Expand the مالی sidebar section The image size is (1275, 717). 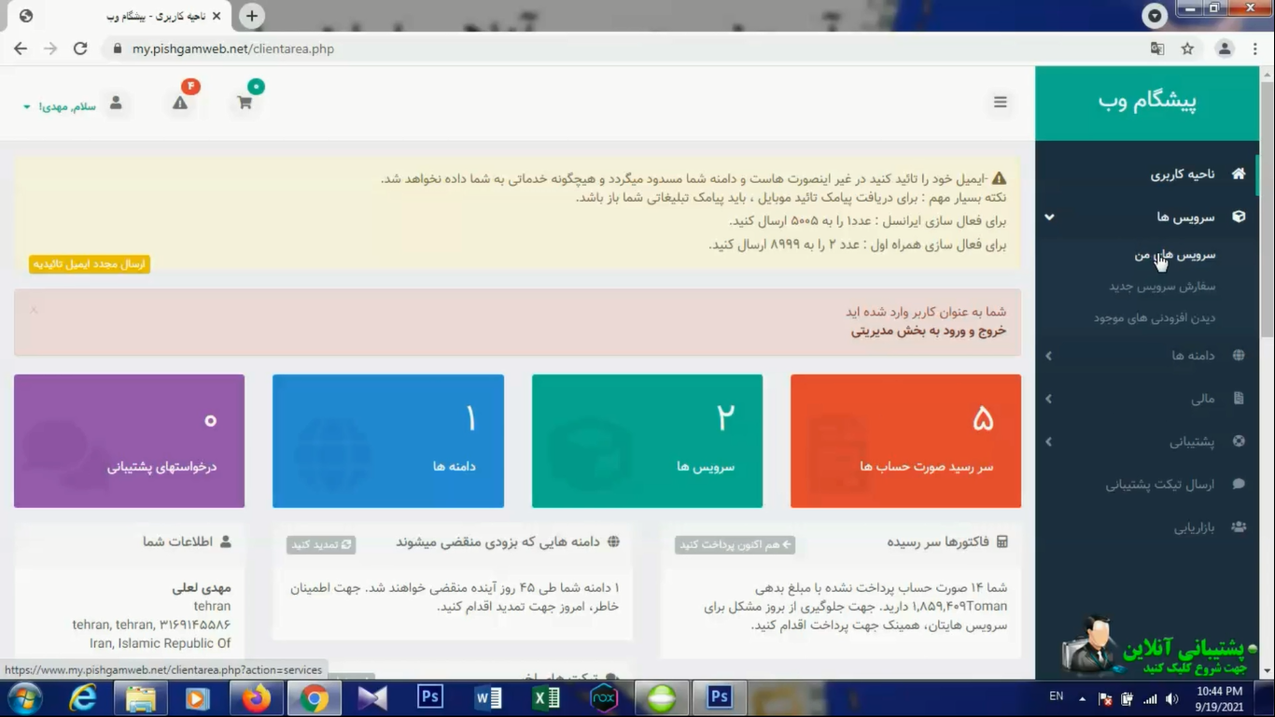point(1049,399)
